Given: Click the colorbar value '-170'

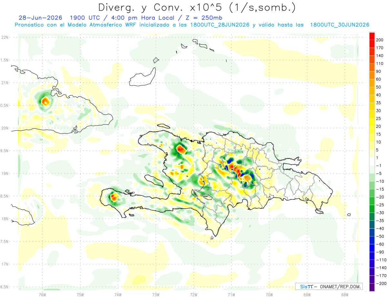Looking at the screenshot, I should pos(381,275).
